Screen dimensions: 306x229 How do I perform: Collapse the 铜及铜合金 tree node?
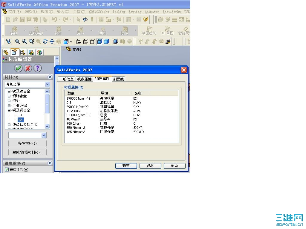pos(9,110)
